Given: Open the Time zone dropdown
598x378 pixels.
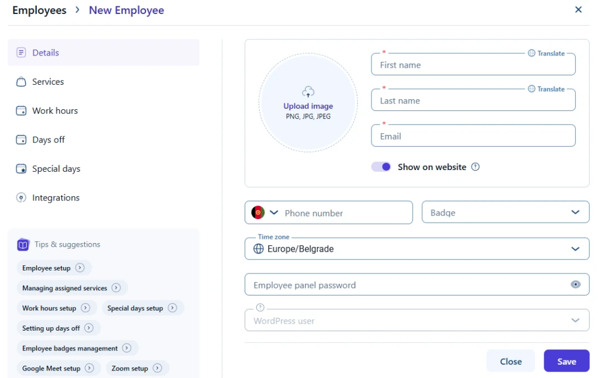Looking at the screenshot, I should pyautogui.click(x=575, y=249).
